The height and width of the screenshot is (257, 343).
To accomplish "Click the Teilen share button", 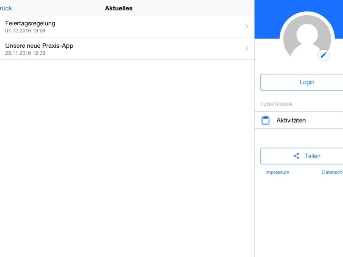I will coord(302,156).
